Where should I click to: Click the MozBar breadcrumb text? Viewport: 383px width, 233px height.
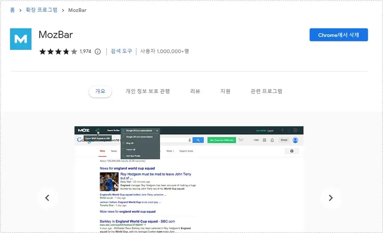[77, 10]
